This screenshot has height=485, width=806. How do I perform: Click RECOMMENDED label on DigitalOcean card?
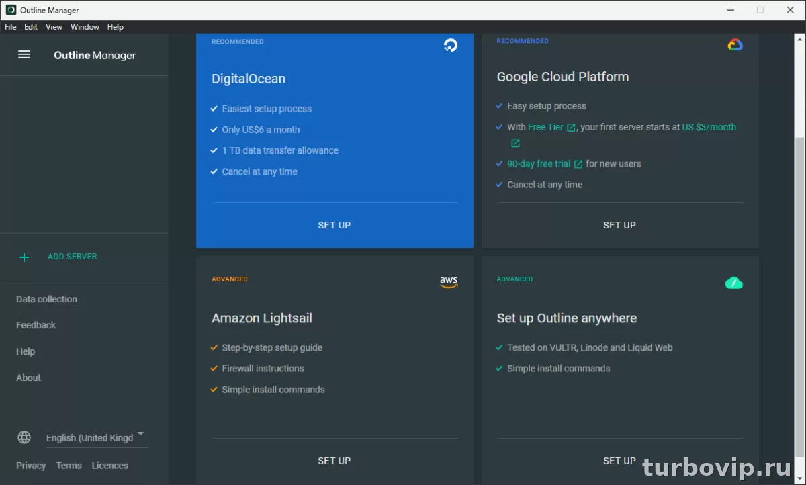(238, 42)
